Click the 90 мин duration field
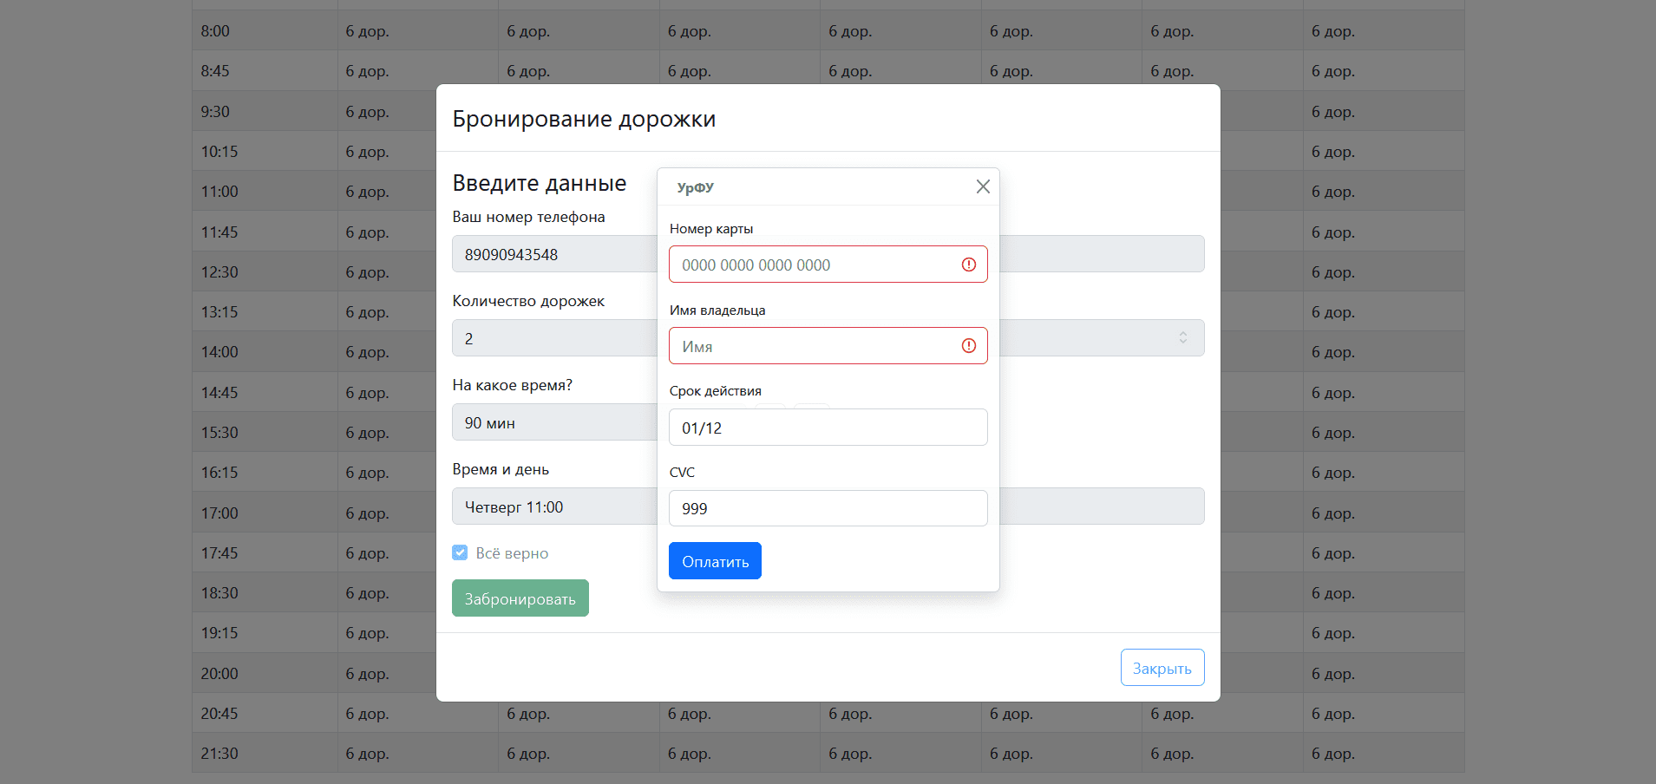The image size is (1656, 784). tap(553, 422)
